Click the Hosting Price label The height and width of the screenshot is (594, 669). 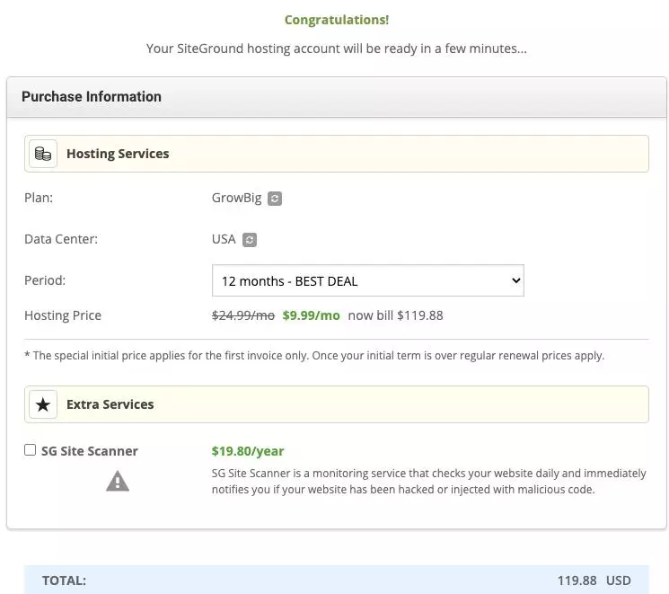pos(63,315)
